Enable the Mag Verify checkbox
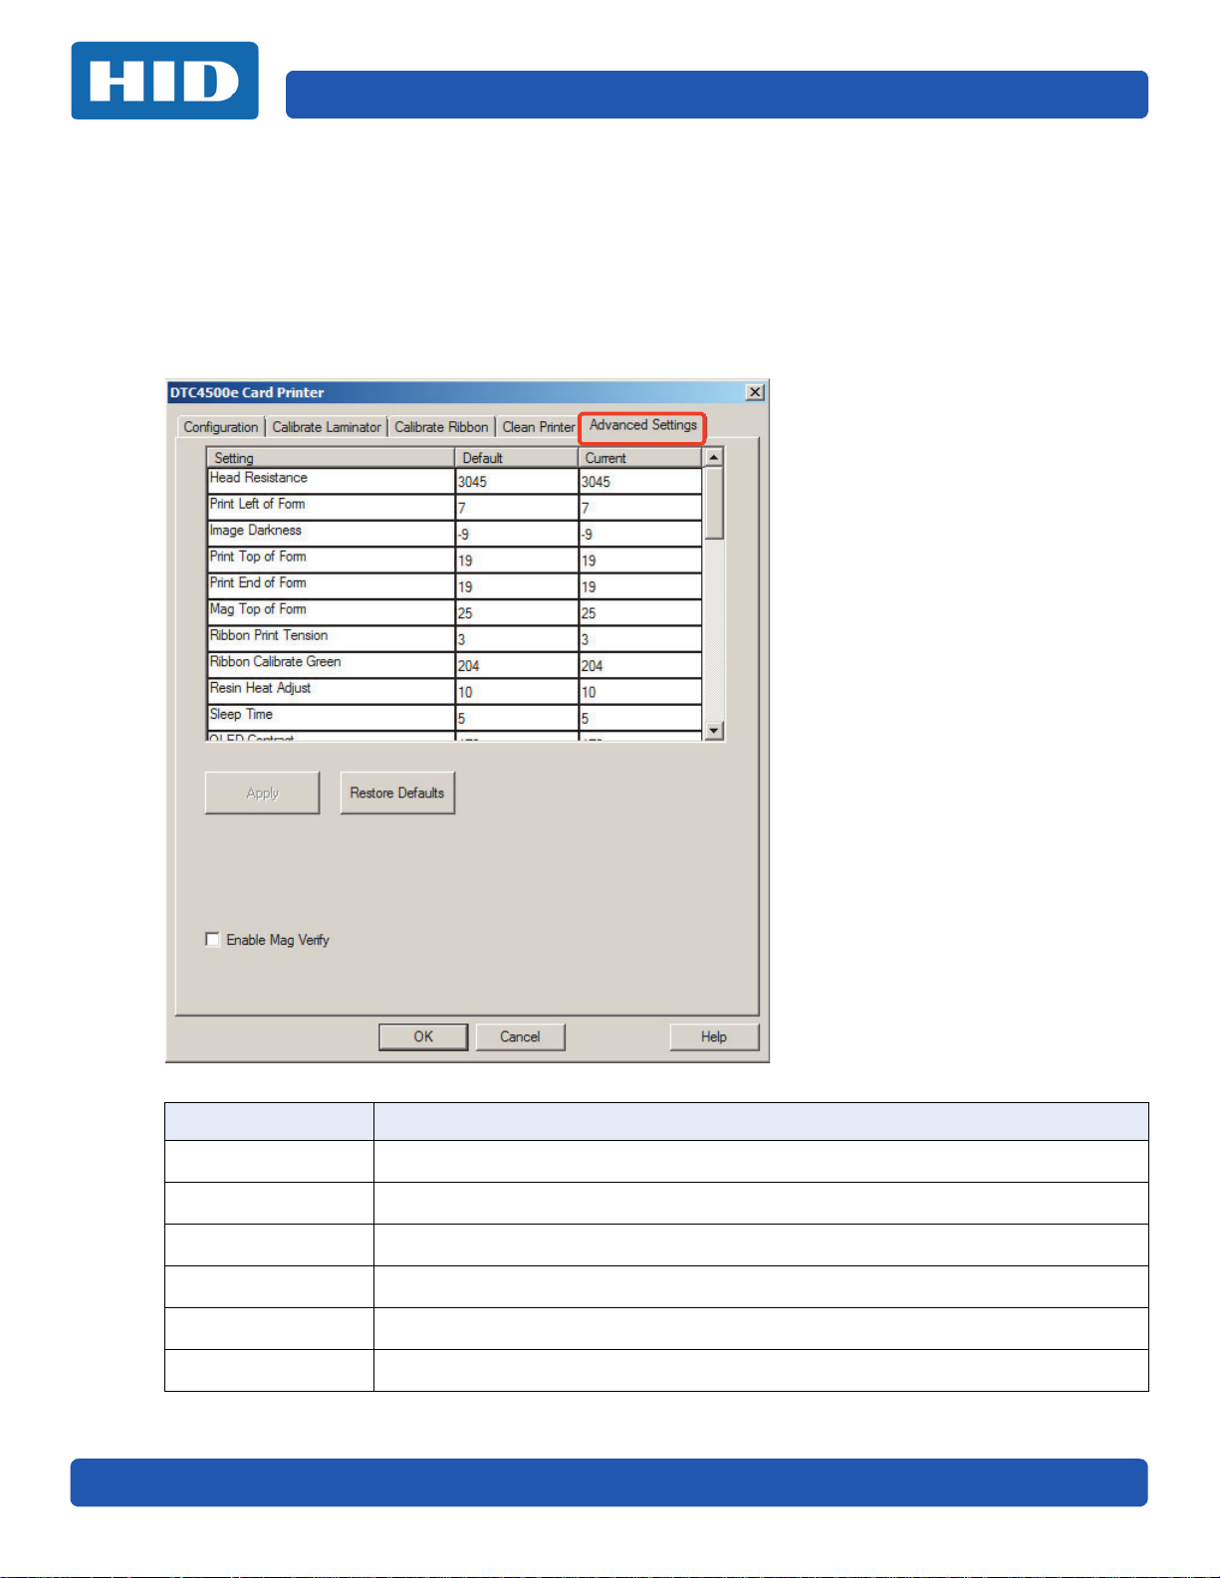The image size is (1220, 1578). pyautogui.click(x=212, y=940)
